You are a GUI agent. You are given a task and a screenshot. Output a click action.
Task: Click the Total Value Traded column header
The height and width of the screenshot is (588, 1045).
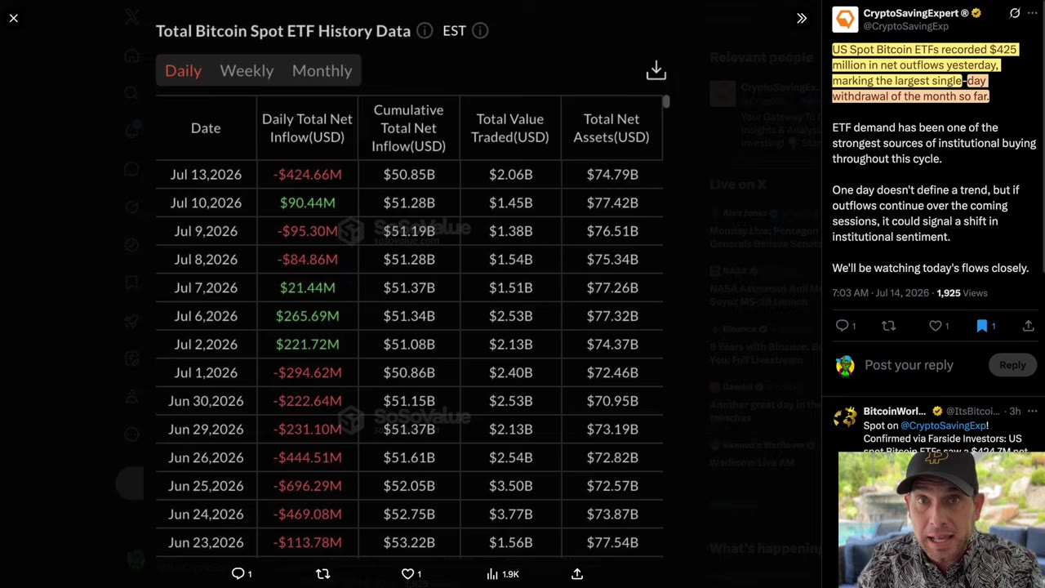[510, 128]
